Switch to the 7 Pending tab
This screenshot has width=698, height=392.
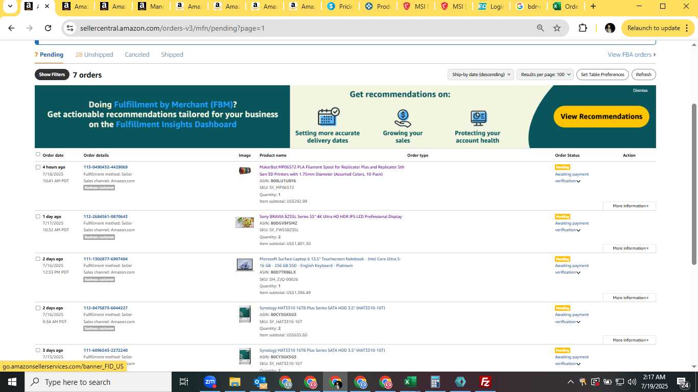point(49,55)
